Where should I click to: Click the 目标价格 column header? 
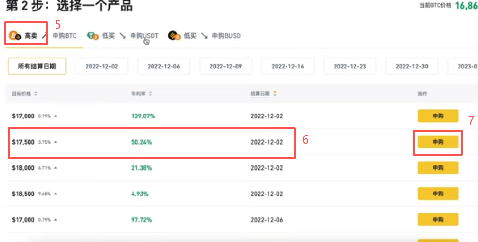coord(21,94)
